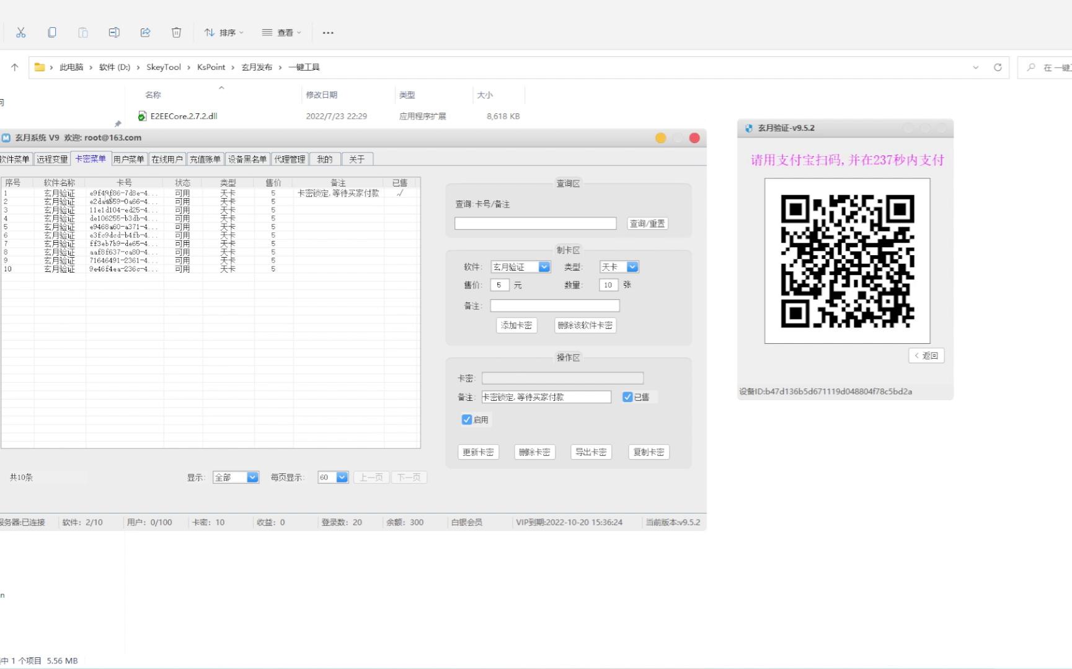Click KsPoint in the breadcrumb path
The height and width of the screenshot is (669, 1072).
pos(211,67)
